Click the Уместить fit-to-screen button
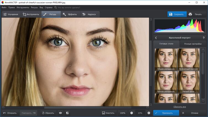Viewport: 208px width, 117px height. coord(108,113)
